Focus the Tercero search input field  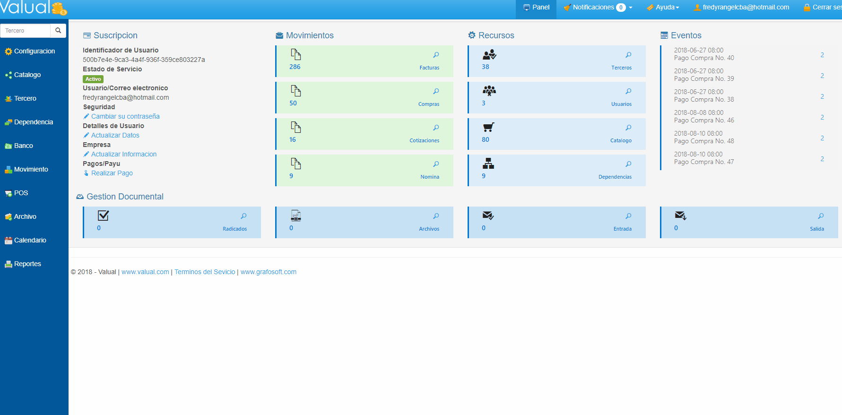pyautogui.click(x=26, y=31)
